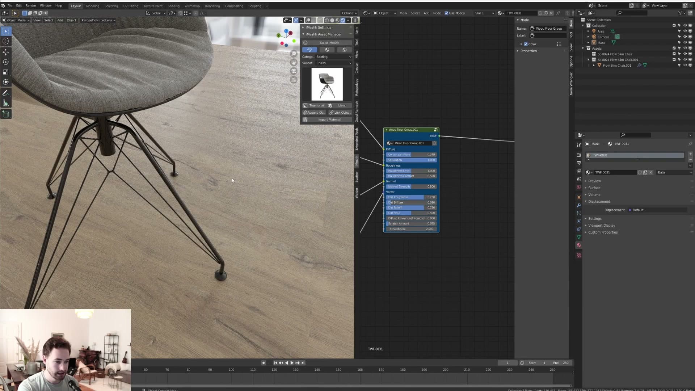Image resolution: width=695 pixels, height=391 pixels.
Task: Hide the Camera object in viewport
Action: pos(685,37)
